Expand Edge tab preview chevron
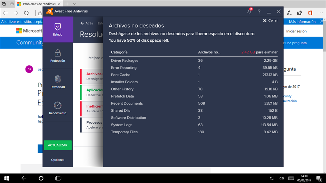The image size is (326, 183). pyautogui.click(x=74, y=4)
